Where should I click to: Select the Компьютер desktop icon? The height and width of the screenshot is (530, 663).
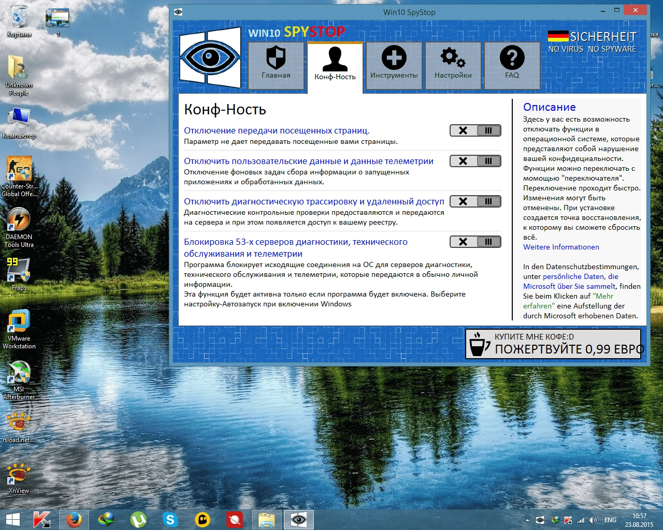(19, 123)
